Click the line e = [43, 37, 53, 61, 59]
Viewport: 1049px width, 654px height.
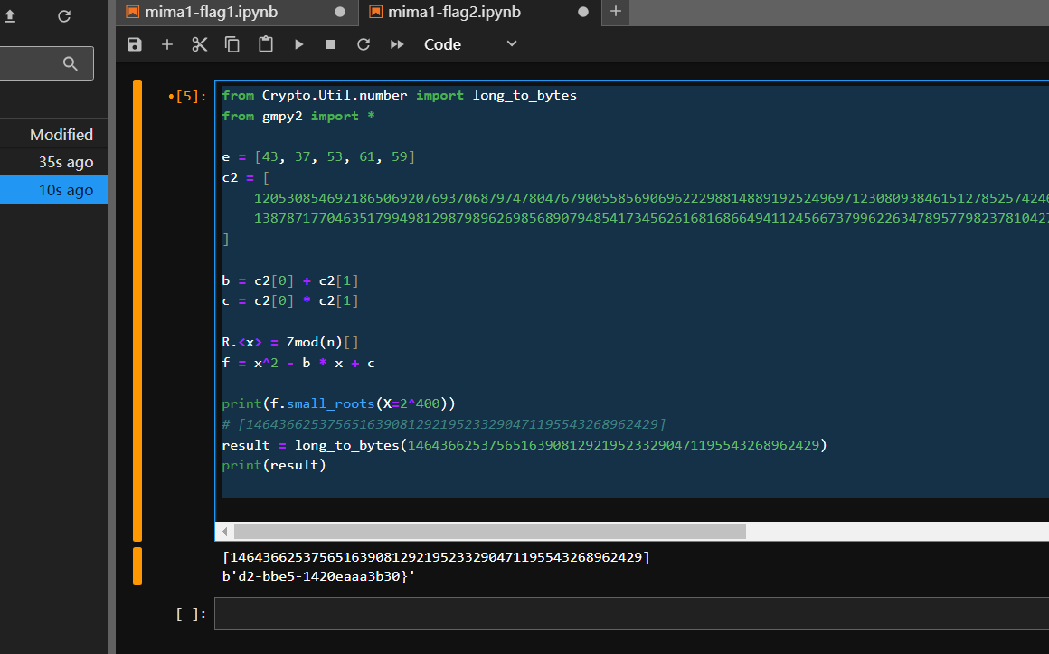point(318,156)
